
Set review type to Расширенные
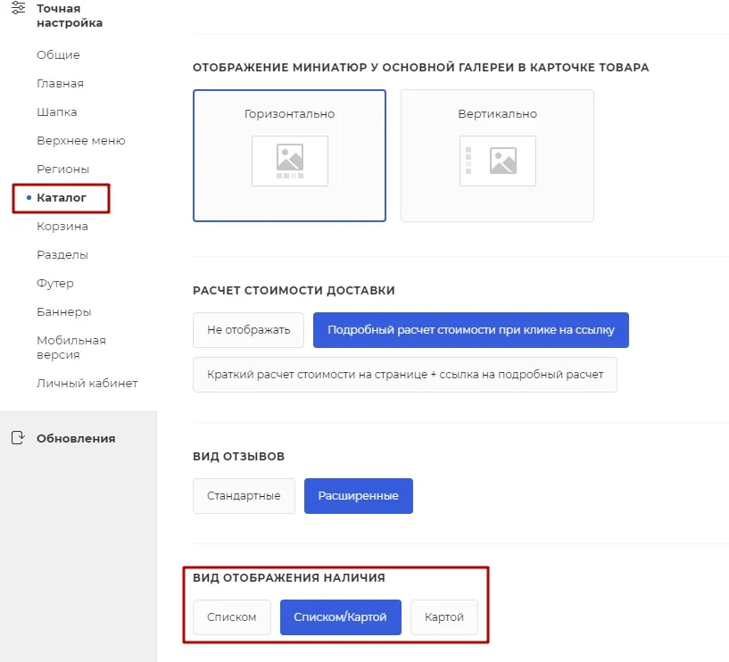[x=359, y=496]
